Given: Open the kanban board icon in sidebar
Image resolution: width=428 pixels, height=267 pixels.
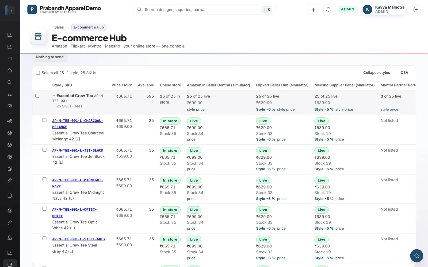Looking at the screenshot, I should pyautogui.click(x=10, y=106).
